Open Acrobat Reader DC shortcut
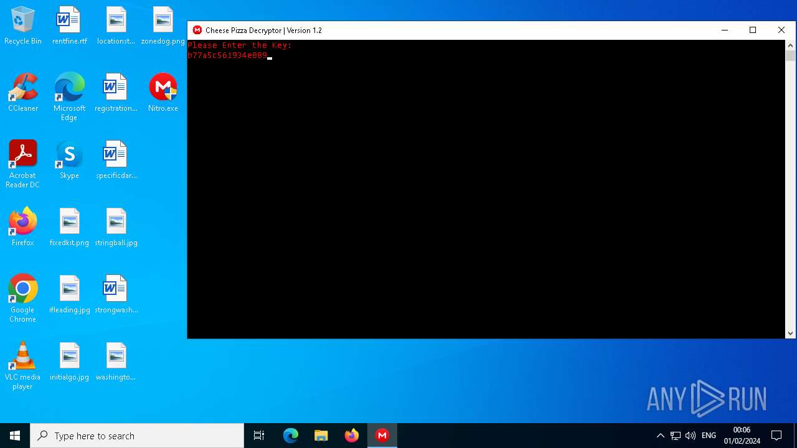797x448 pixels. click(23, 165)
